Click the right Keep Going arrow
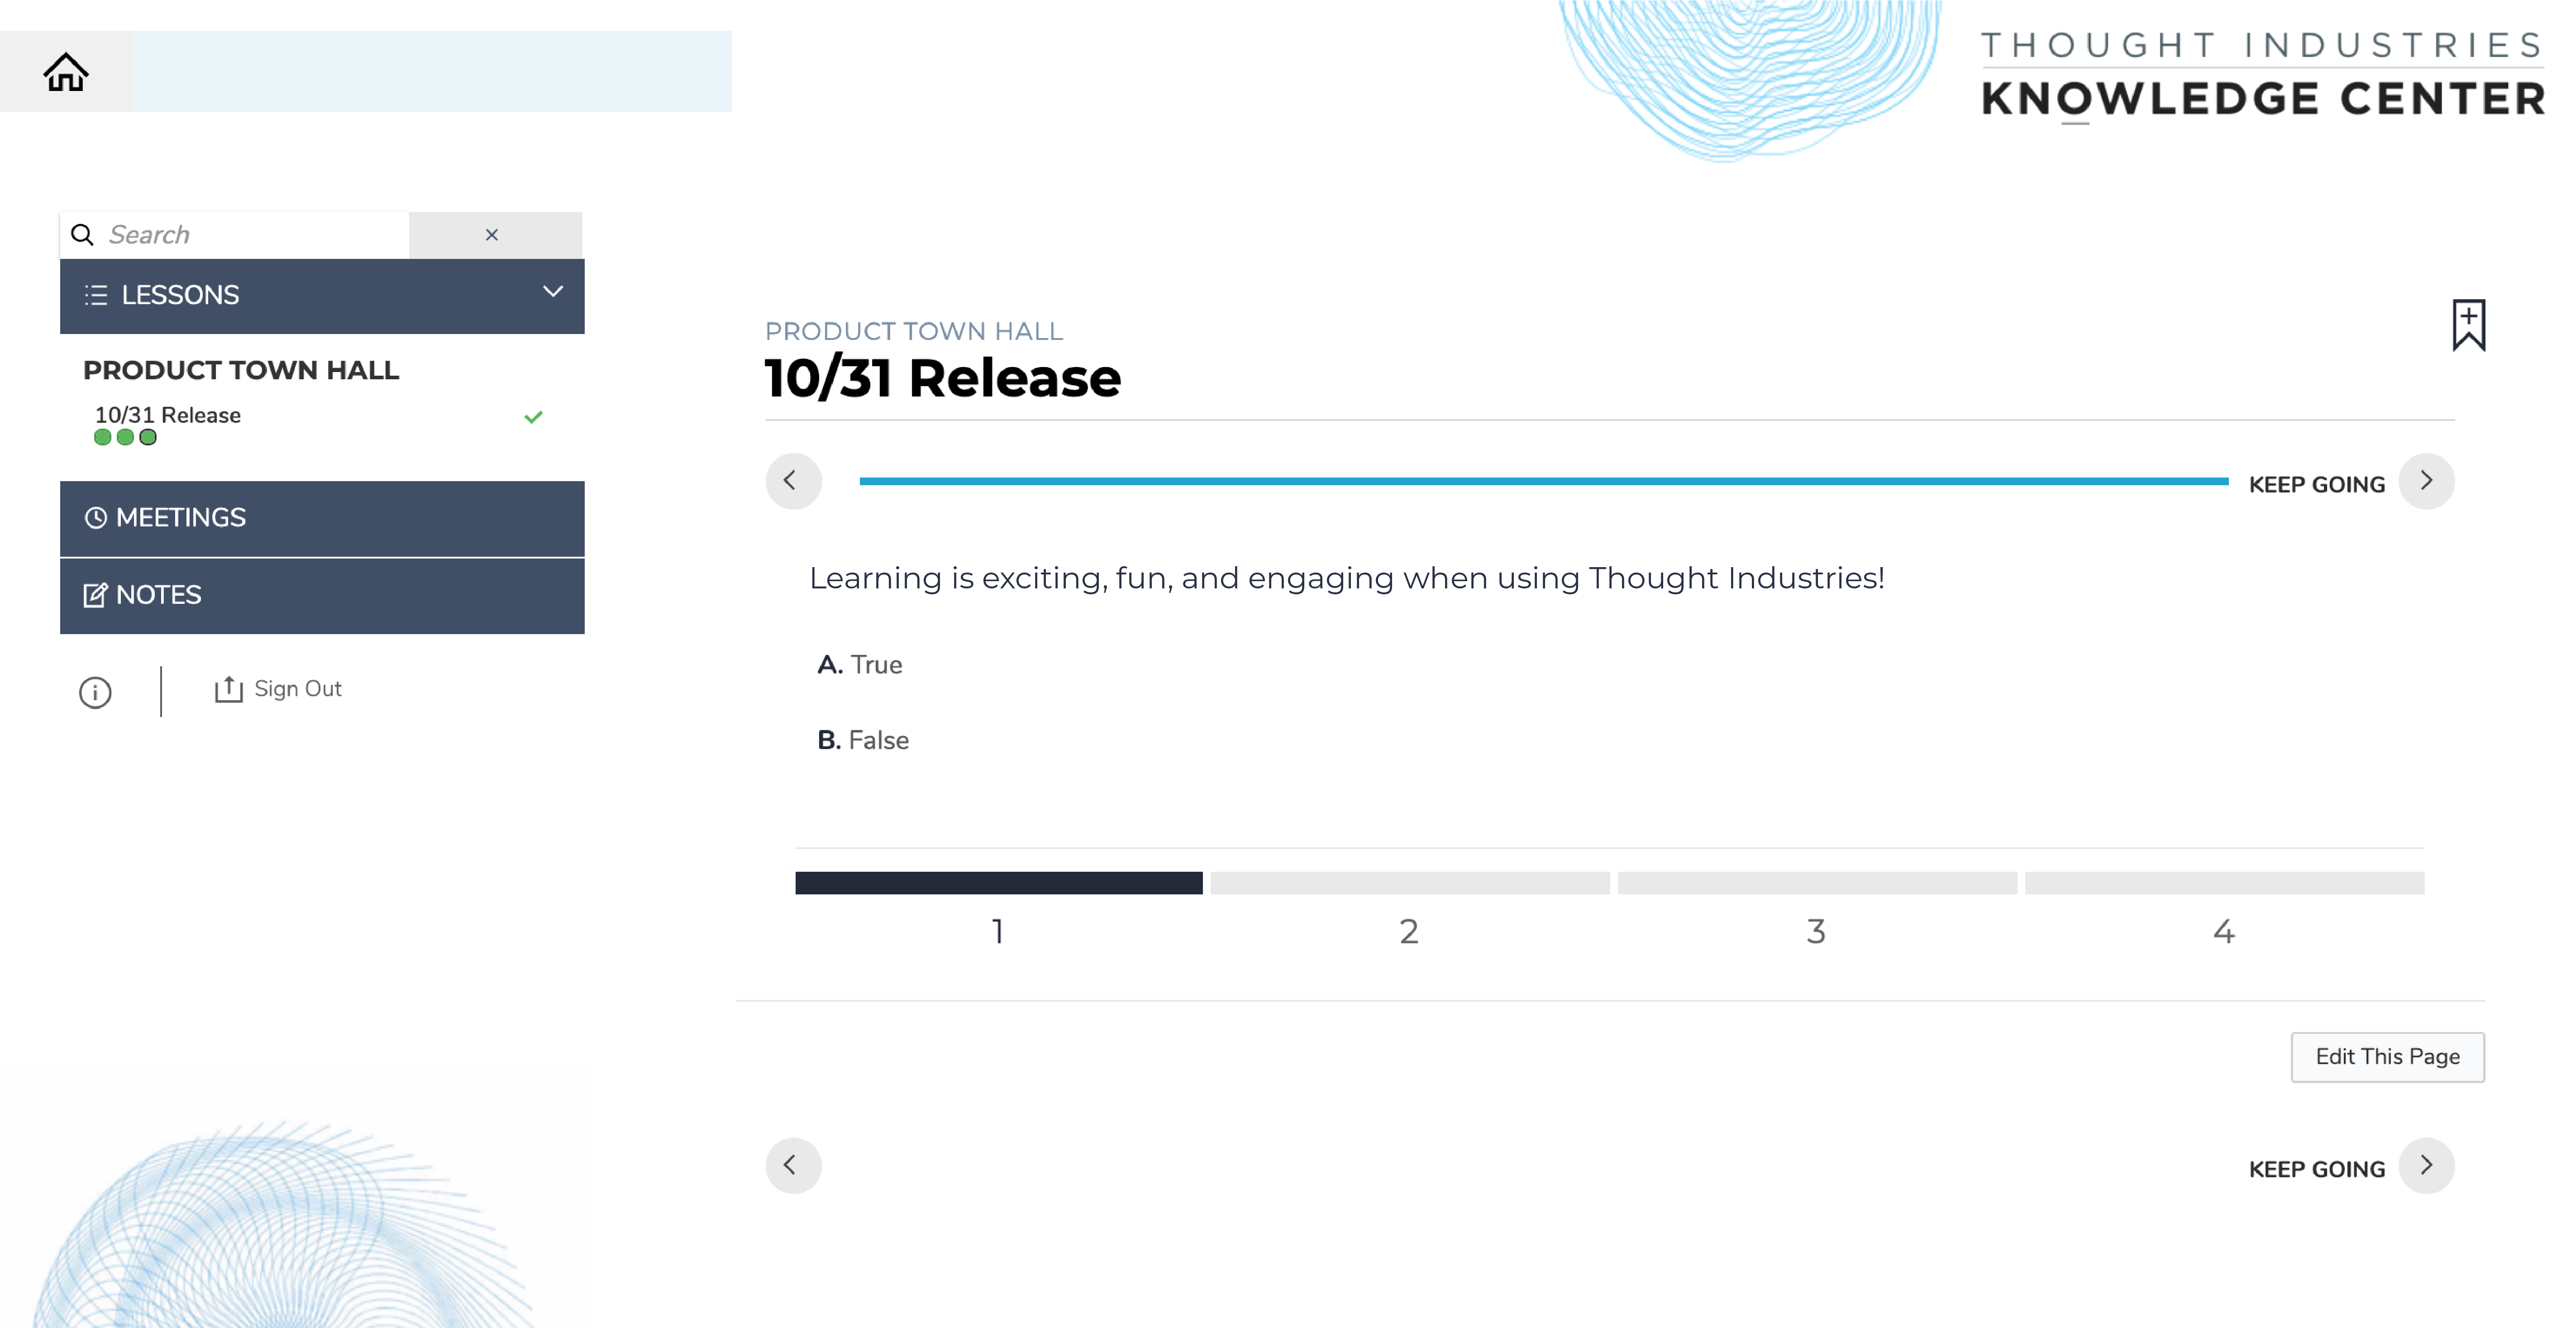The image size is (2576, 1328). point(2425,481)
